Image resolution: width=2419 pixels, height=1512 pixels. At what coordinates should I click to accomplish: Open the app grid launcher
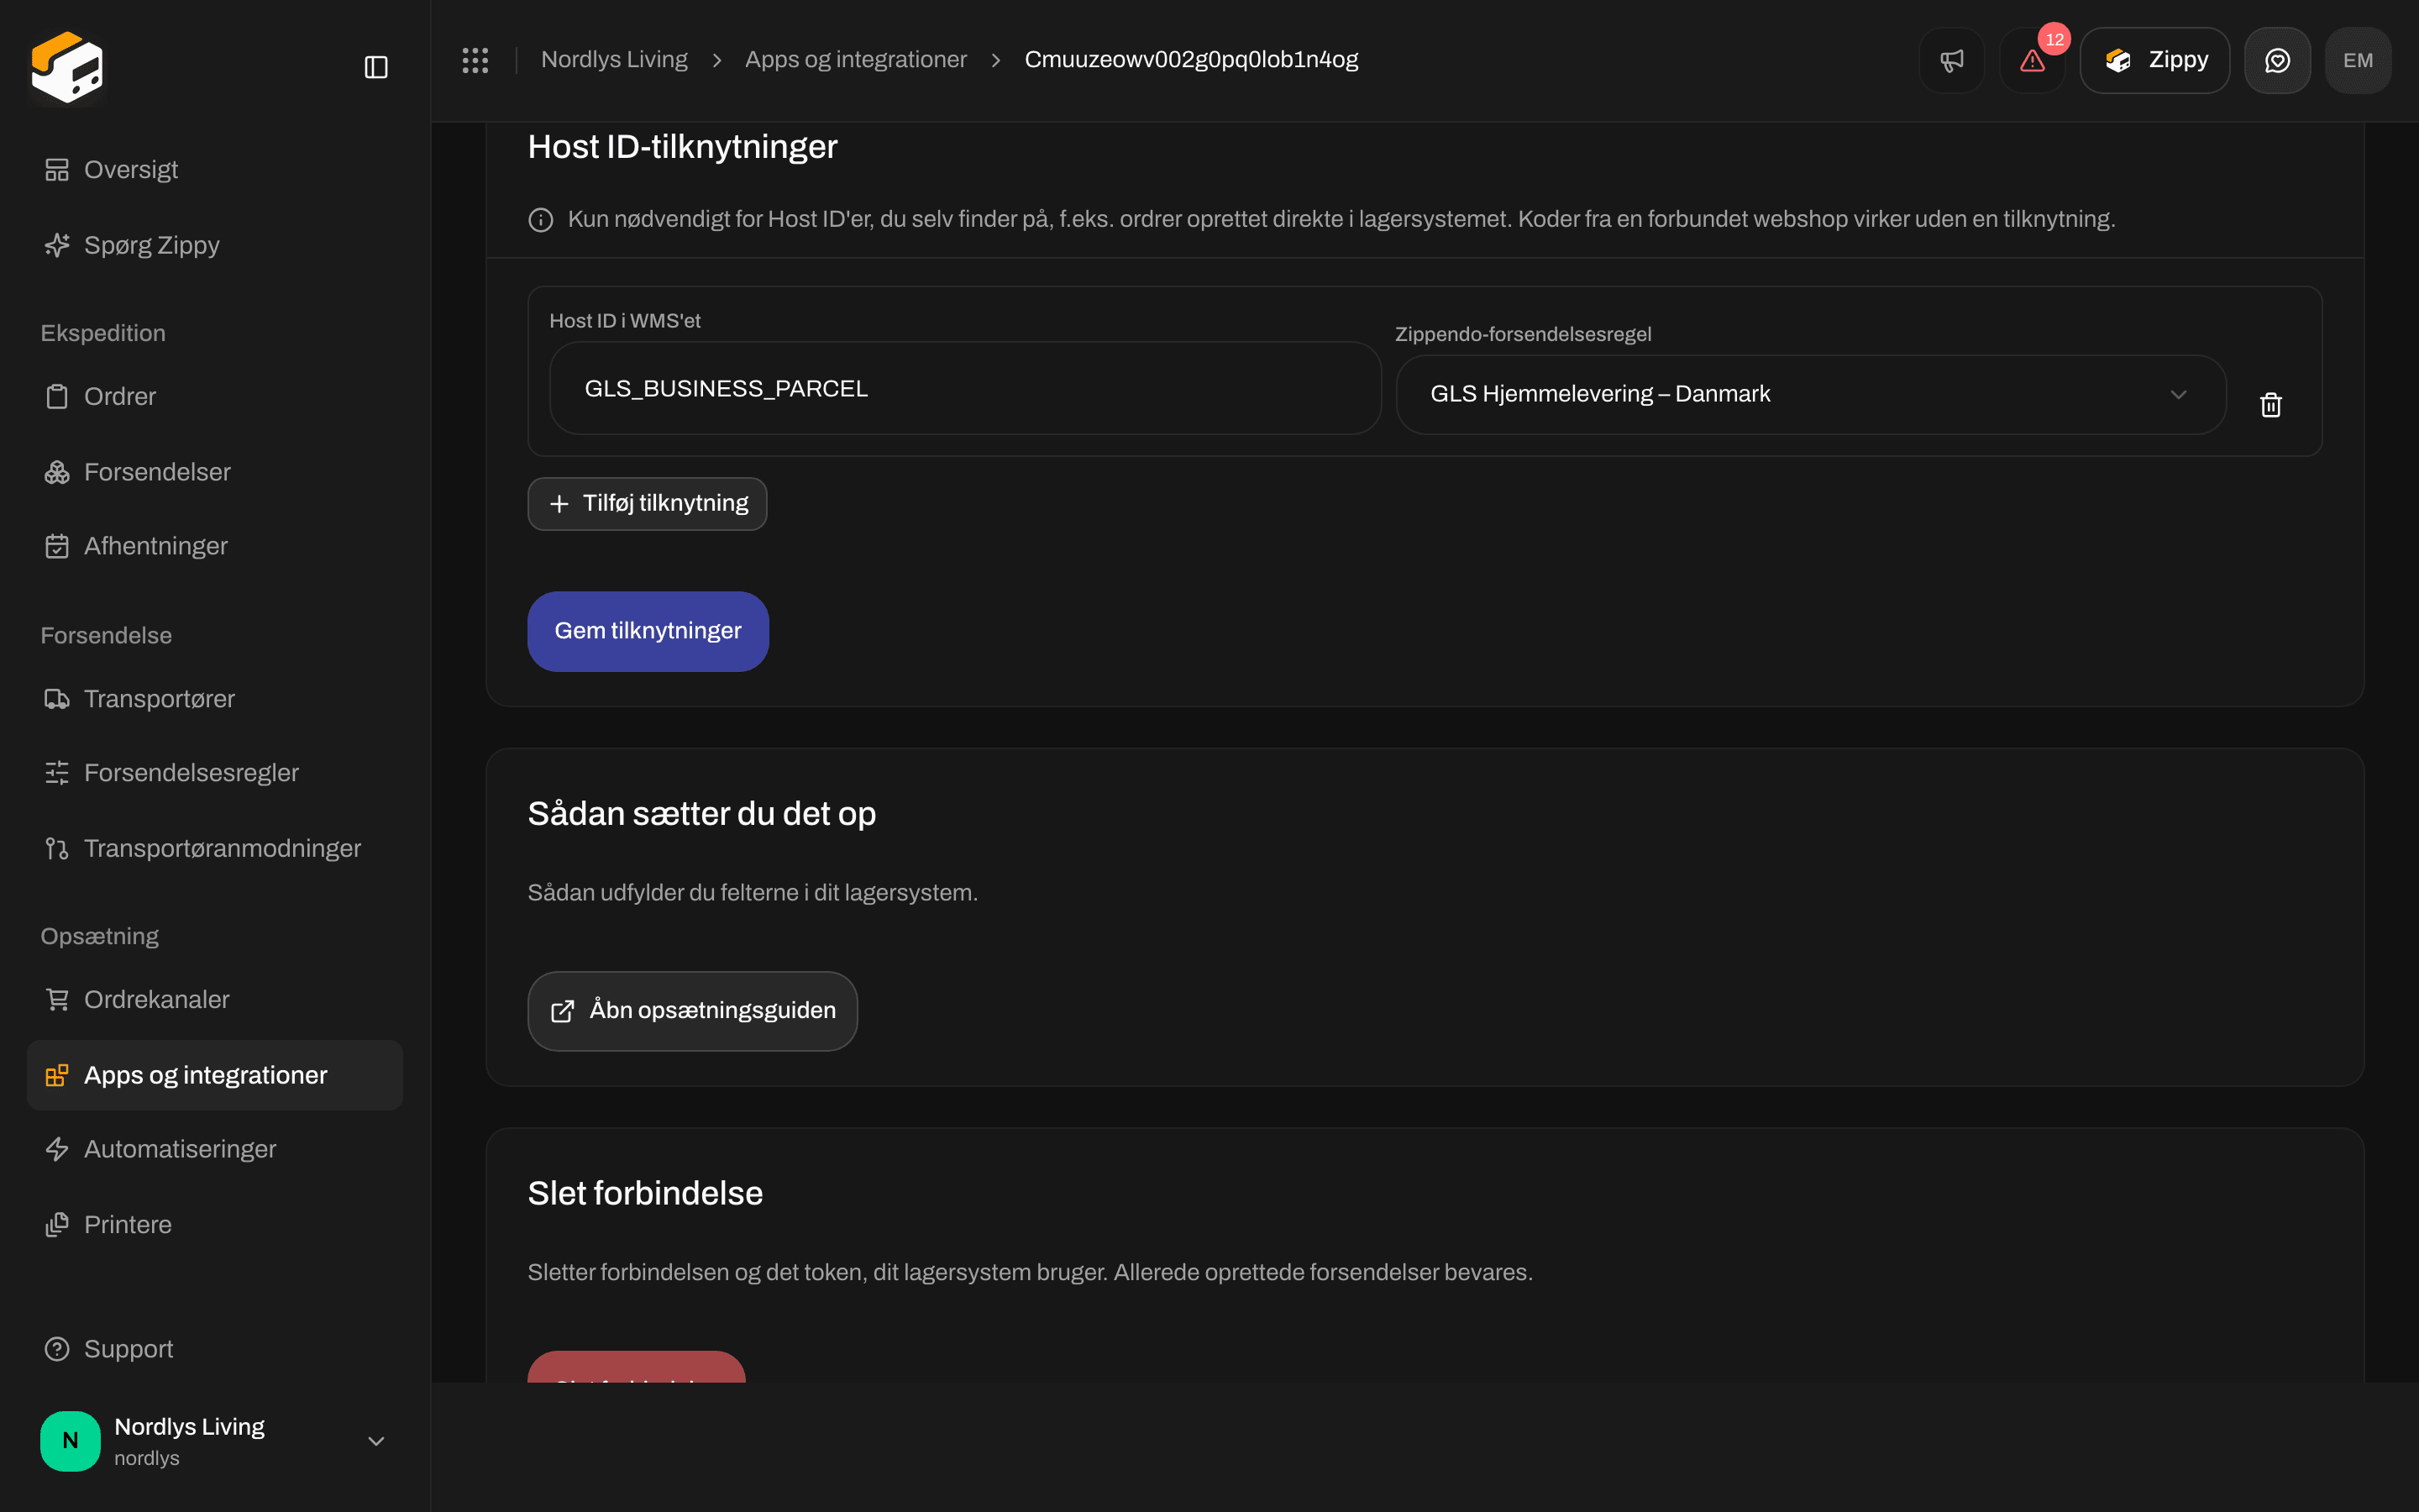click(x=475, y=60)
